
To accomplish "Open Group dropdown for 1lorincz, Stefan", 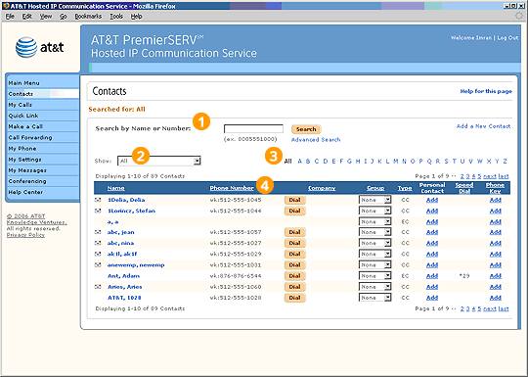I will point(374,211).
